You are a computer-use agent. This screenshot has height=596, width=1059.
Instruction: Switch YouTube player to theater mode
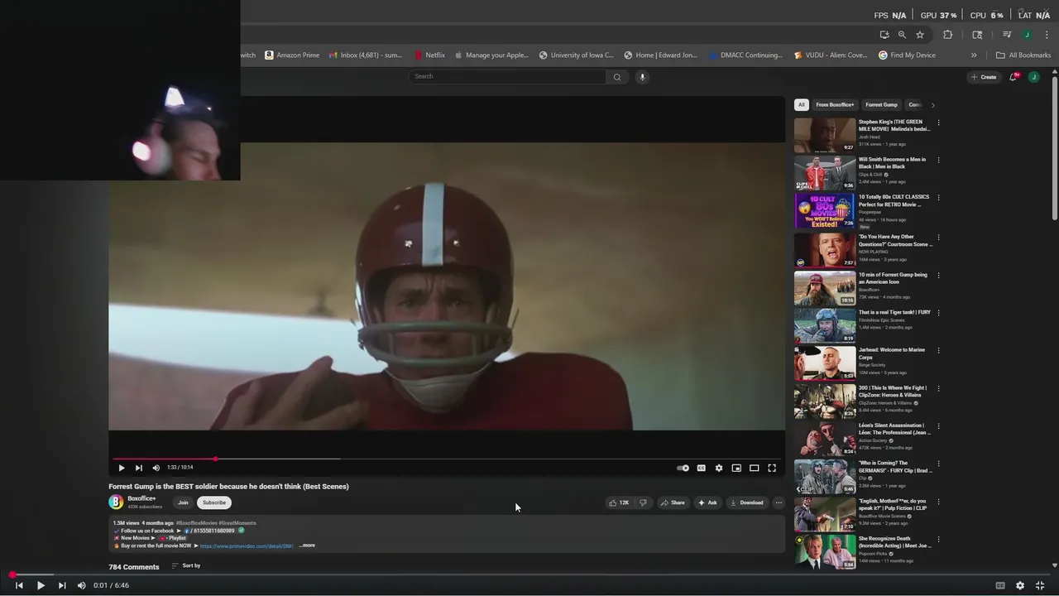tap(754, 468)
